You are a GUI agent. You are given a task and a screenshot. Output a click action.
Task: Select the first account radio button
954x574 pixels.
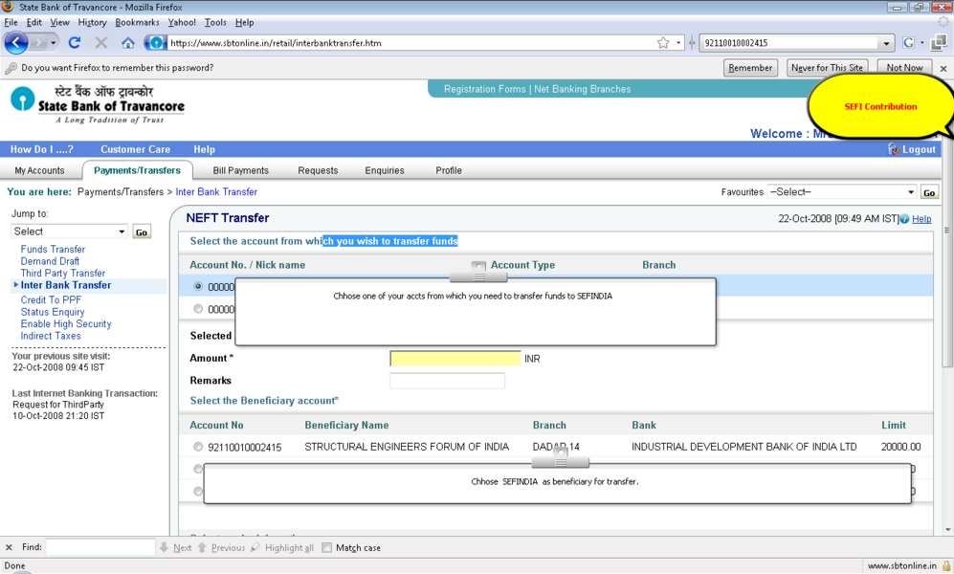[x=198, y=286]
